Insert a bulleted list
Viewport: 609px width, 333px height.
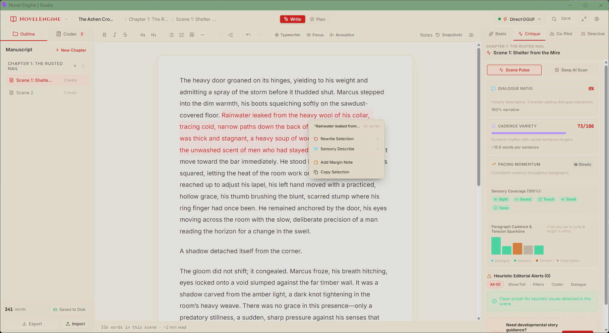[x=171, y=35]
